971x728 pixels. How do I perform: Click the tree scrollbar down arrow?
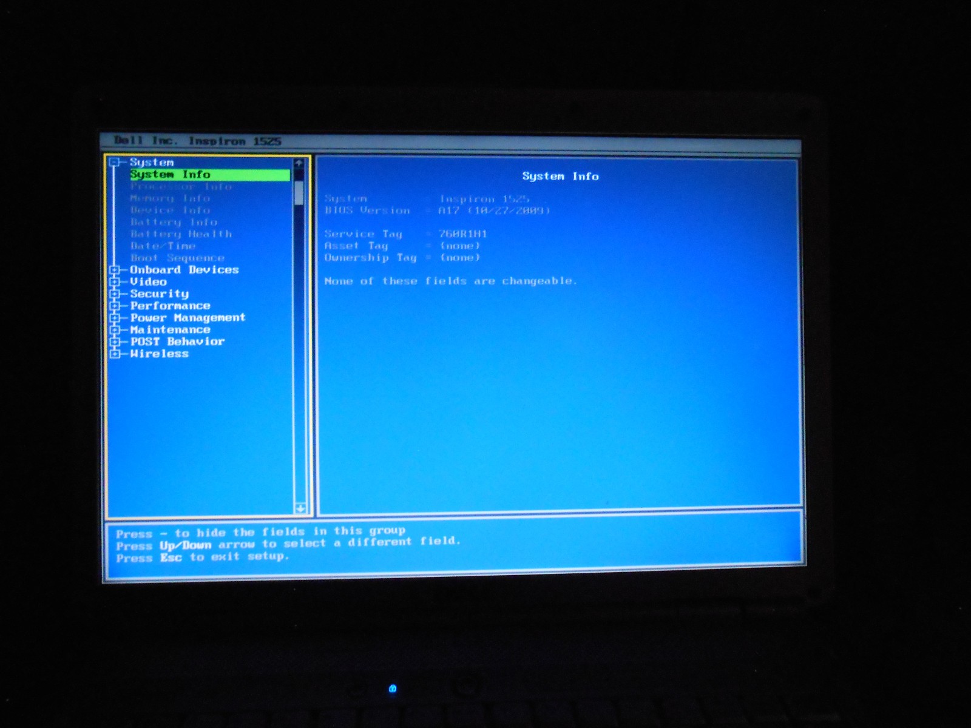coord(300,508)
